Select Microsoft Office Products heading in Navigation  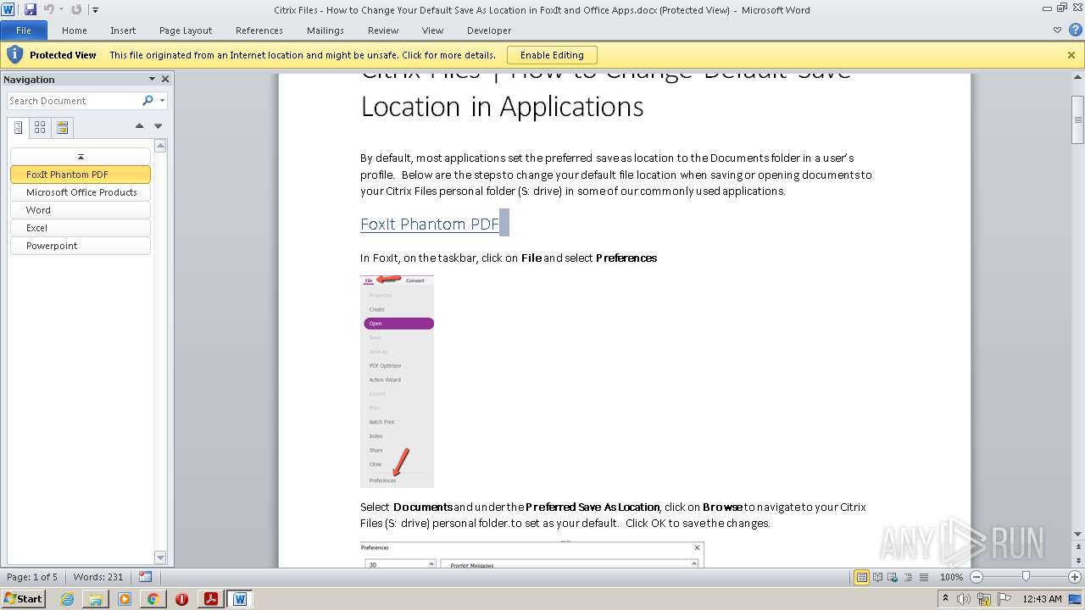point(81,192)
